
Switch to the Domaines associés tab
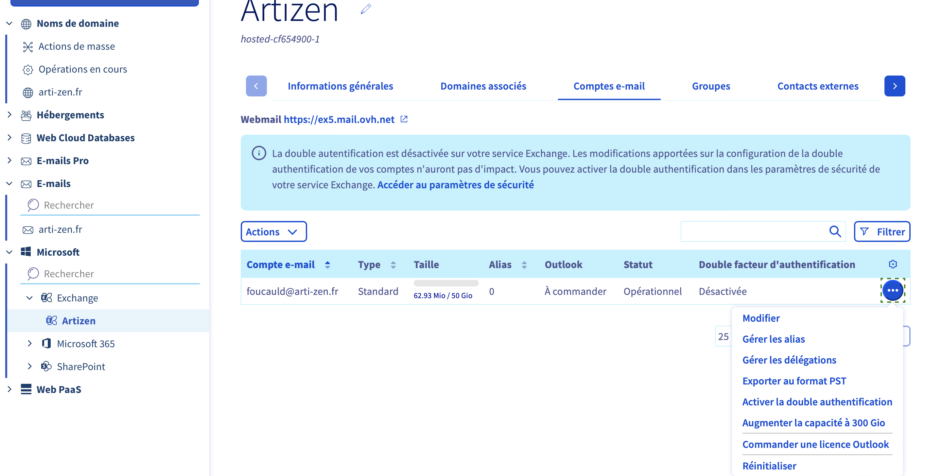(483, 86)
